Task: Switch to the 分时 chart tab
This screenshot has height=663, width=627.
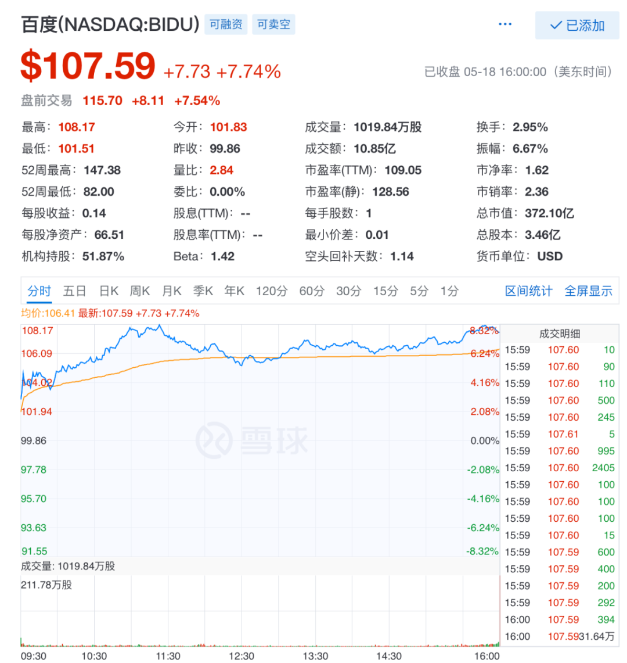Action: [x=39, y=291]
